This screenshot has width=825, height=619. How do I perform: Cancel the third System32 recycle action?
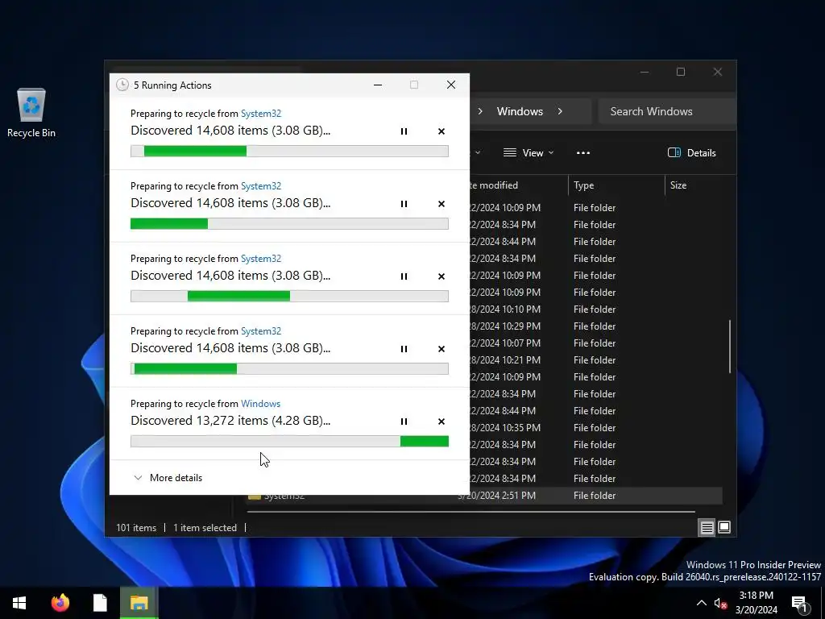pos(442,276)
